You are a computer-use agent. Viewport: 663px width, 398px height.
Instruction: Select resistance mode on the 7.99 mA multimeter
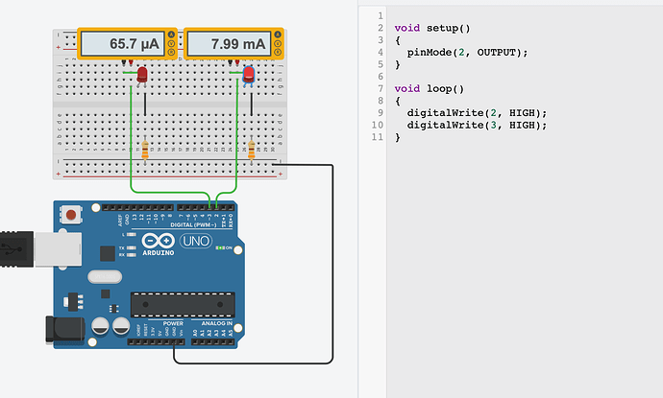[x=278, y=53]
